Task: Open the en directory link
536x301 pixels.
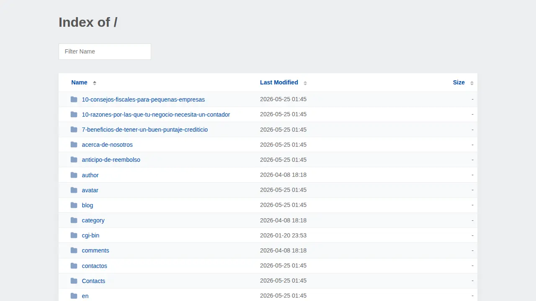Action: pos(85,296)
